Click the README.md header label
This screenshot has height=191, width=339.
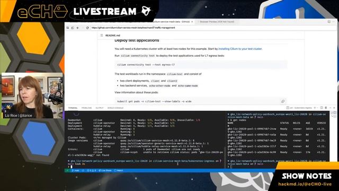(113, 36)
